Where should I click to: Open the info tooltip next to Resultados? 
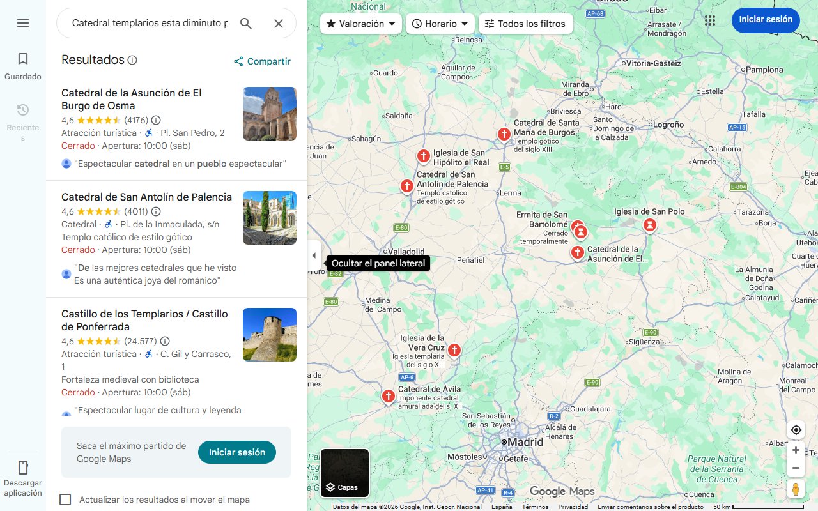tap(132, 60)
